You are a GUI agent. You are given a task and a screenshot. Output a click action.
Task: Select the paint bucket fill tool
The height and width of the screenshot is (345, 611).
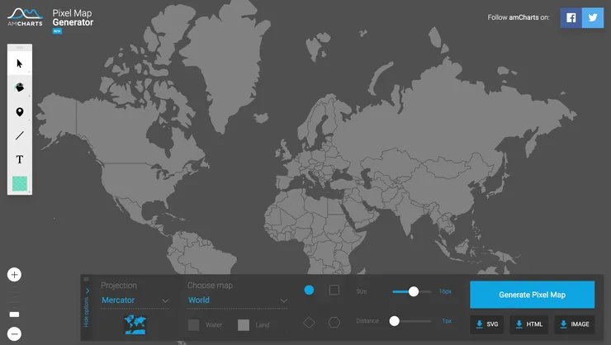click(20, 87)
